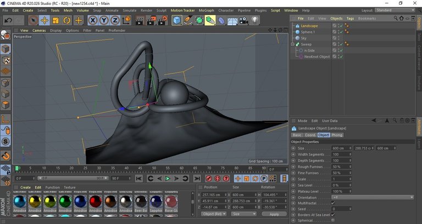The height and width of the screenshot is (224, 422).
Task: Render the current view
Action: pyautogui.click(x=140, y=20)
